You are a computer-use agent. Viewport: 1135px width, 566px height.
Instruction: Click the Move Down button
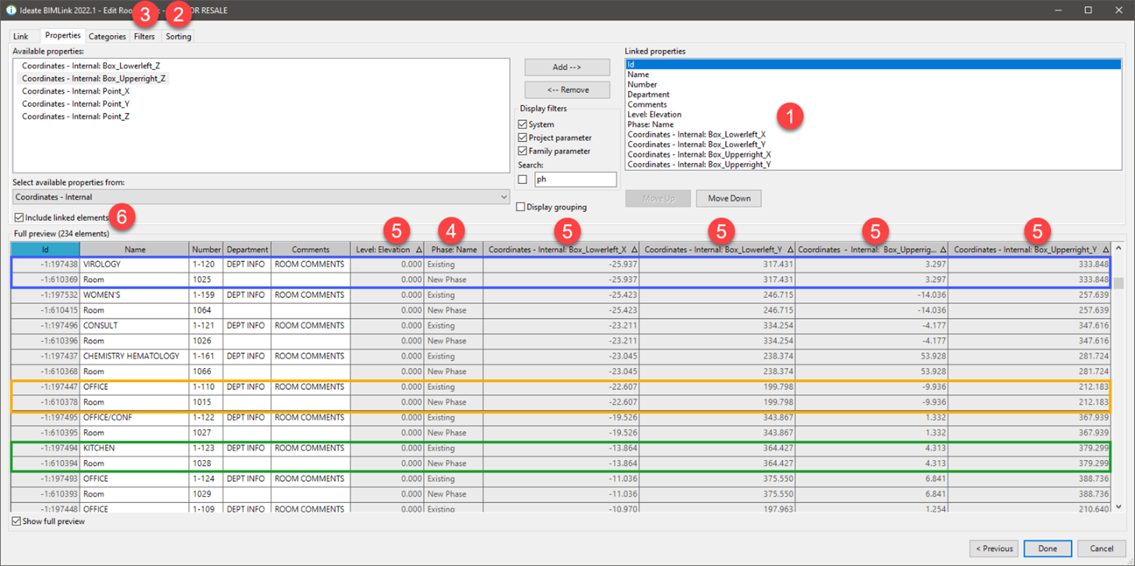click(729, 199)
